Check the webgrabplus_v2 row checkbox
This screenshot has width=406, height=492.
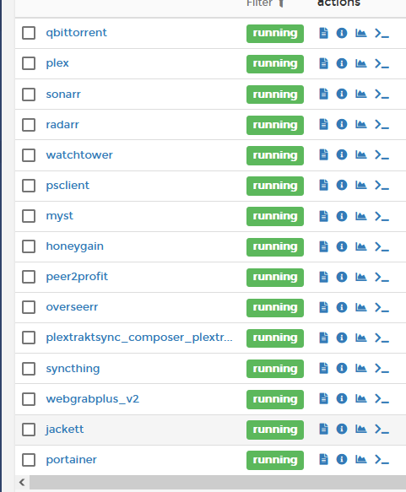pos(29,399)
